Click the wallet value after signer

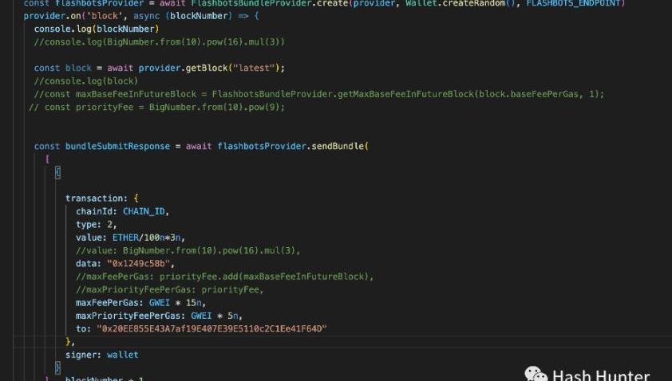(122, 355)
